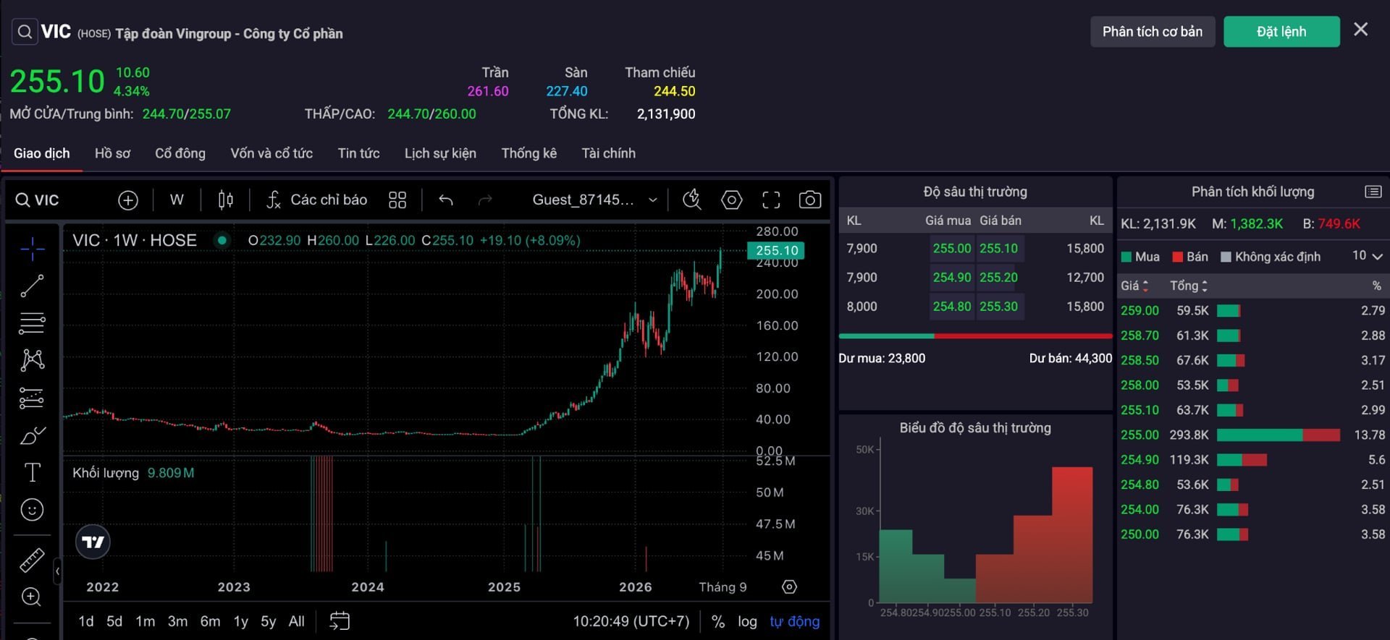Open the chart timezone 10:20:49 (UTC+7) menu
The height and width of the screenshot is (640, 1390).
point(631,621)
